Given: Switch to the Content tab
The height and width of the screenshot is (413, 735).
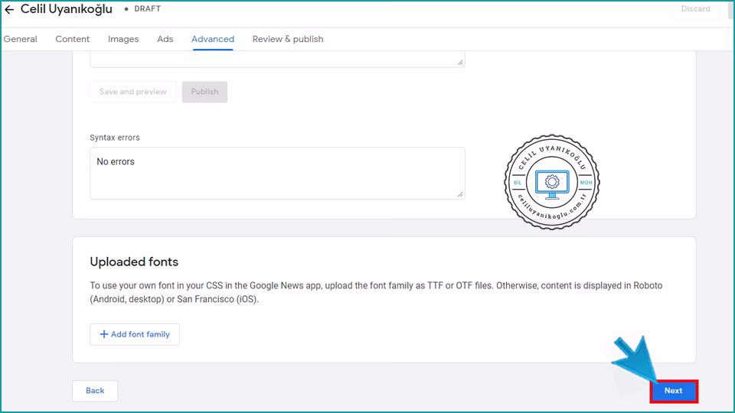Looking at the screenshot, I should pos(73,39).
